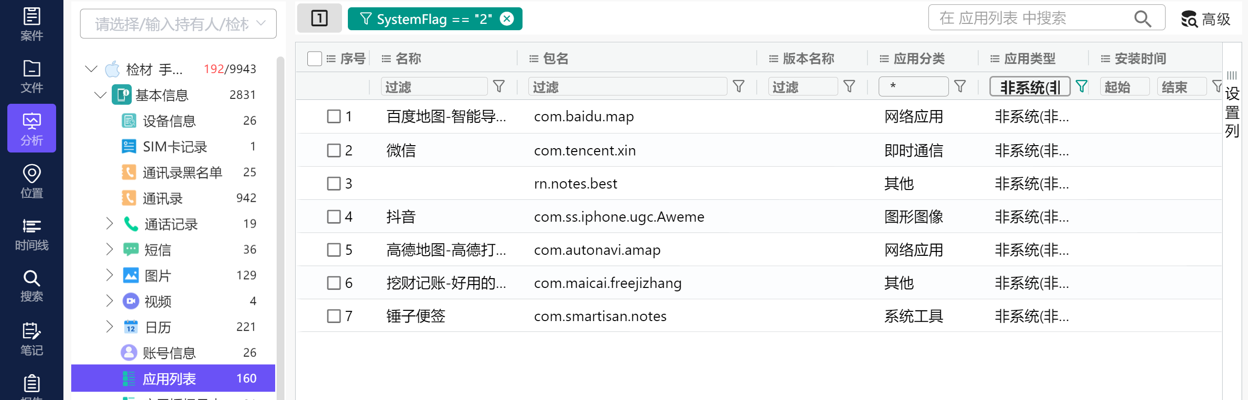Screen dimensions: 1248x400
Task: Tick the checkbox for row 2 微信
Action: coord(334,150)
